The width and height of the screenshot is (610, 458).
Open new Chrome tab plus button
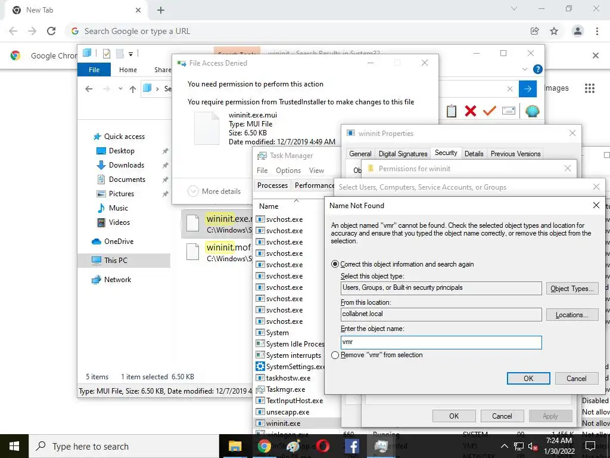(x=161, y=10)
